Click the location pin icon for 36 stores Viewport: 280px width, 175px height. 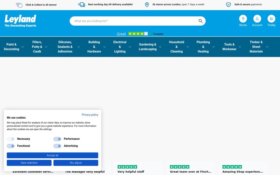[147, 5]
